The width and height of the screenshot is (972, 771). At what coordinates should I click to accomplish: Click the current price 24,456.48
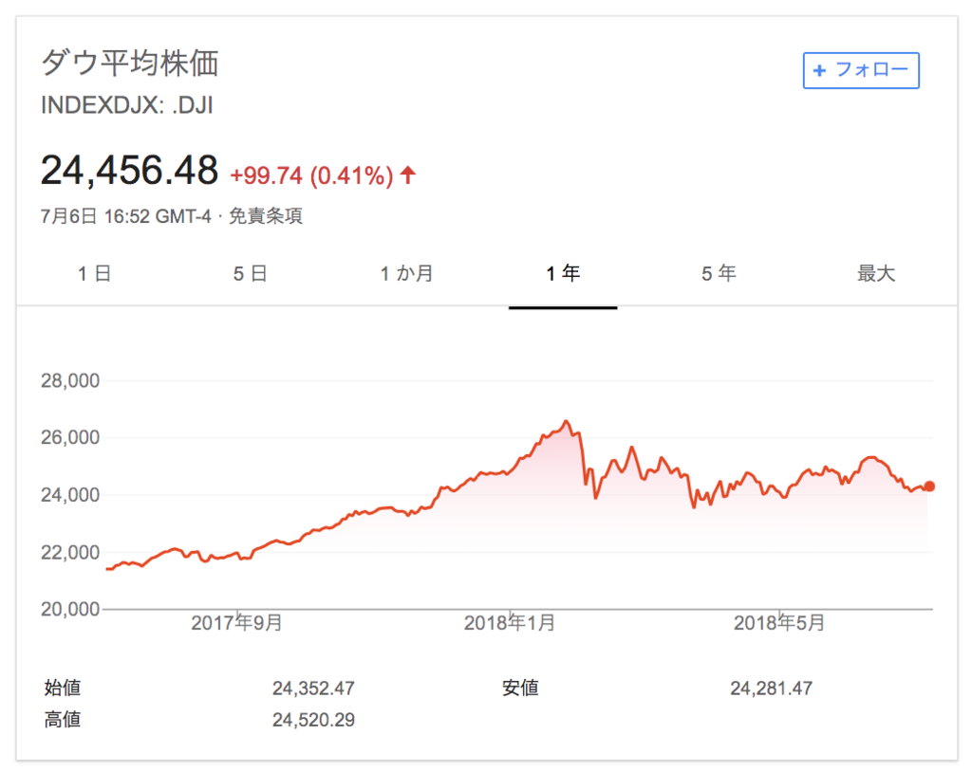(x=129, y=170)
